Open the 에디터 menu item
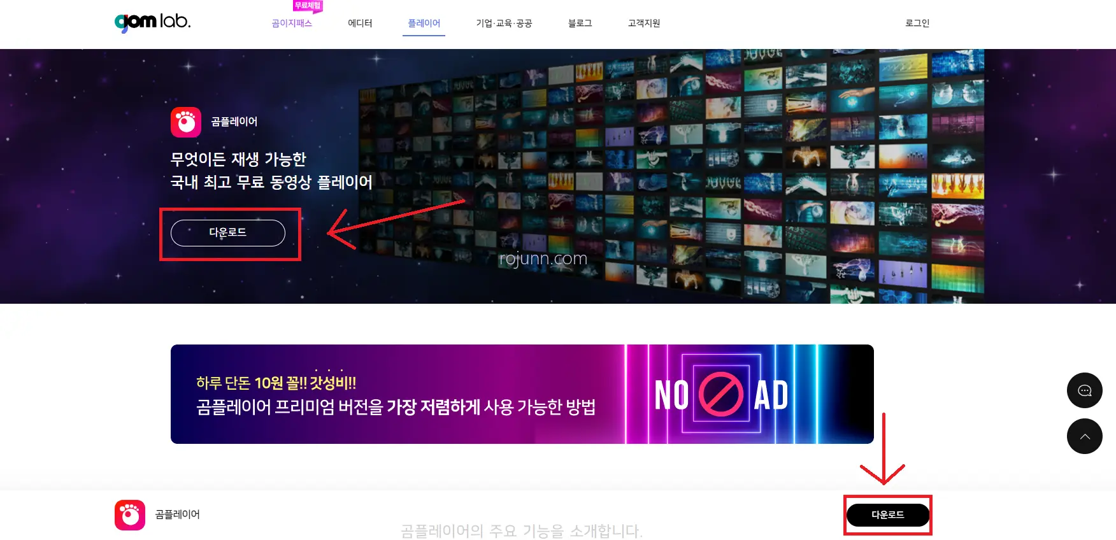The width and height of the screenshot is (1116, 540). (x=360, y=24)
